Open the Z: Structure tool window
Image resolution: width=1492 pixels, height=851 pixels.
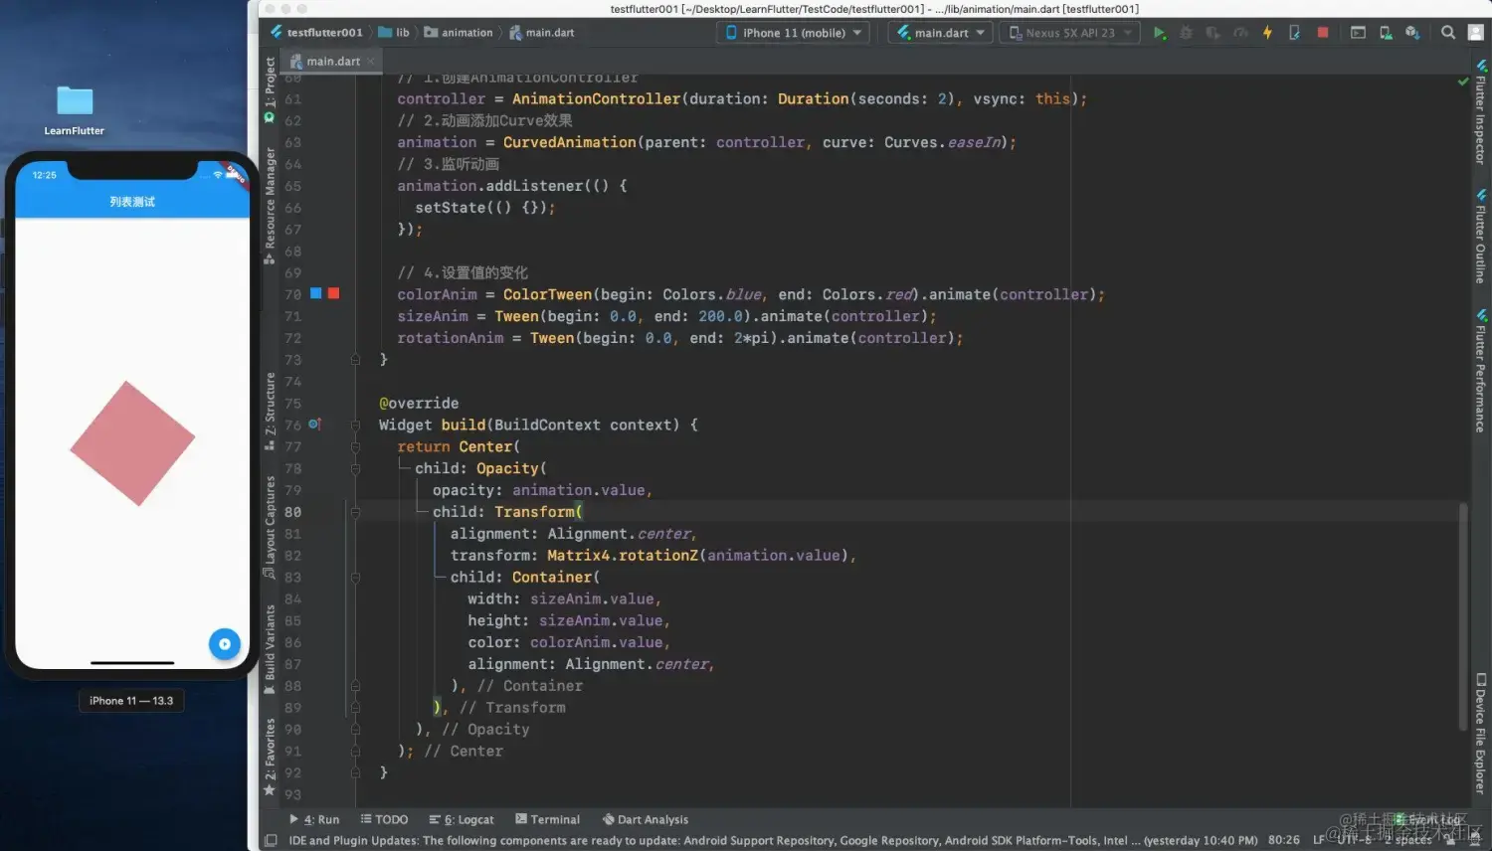tap(270, 411)
